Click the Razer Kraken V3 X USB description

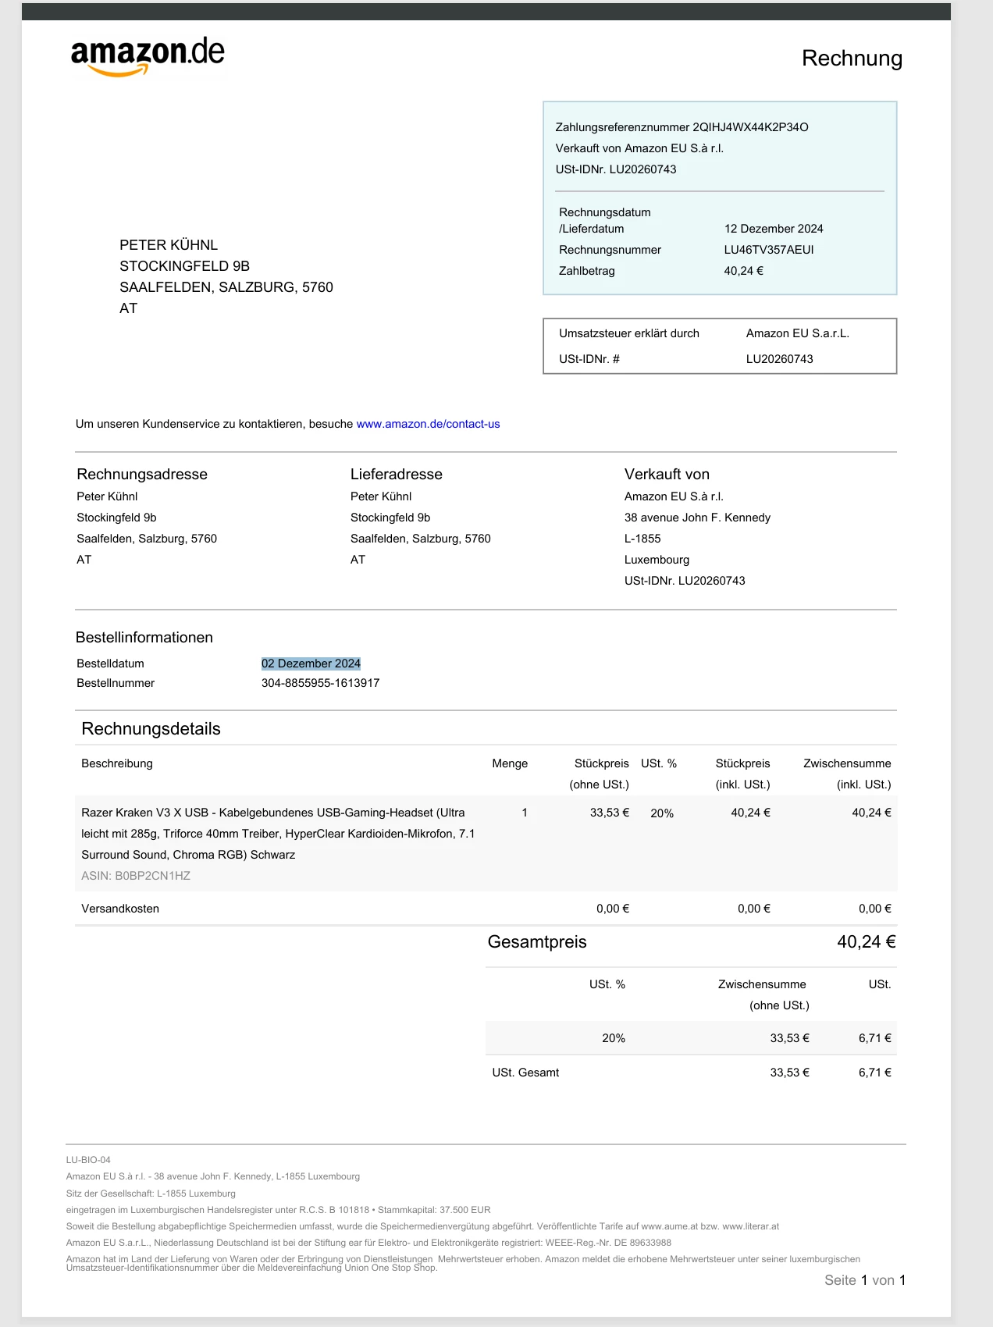click(278, 834)
